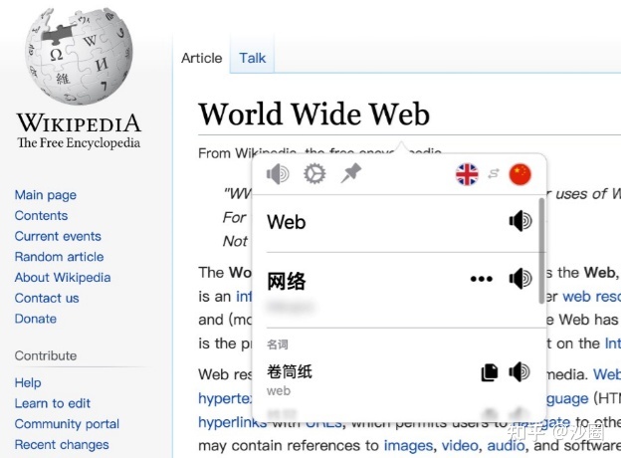Viewport: 621px width, 458px height.
Task: Go to Main page link
Action: pyautogui.click(x=46, y=195)
